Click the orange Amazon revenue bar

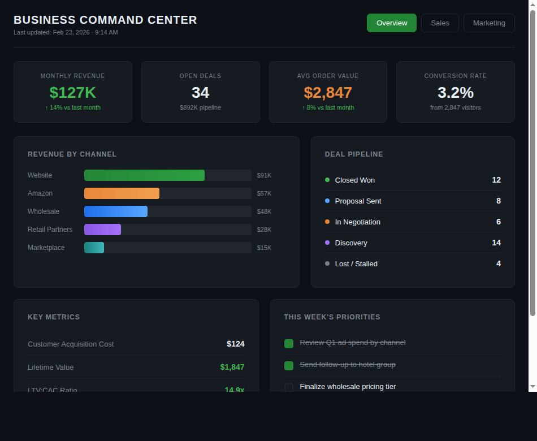tap(122, 193)
